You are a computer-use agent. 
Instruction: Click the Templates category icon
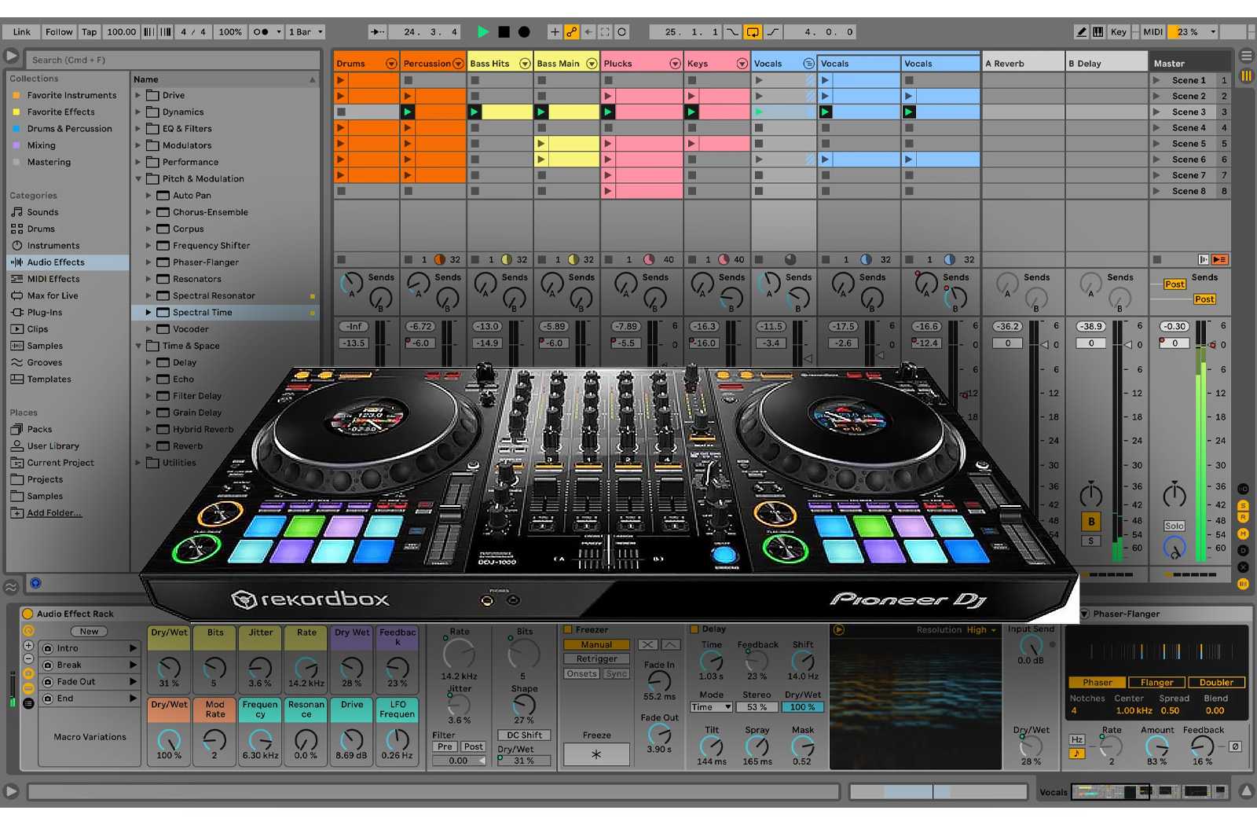pyautogui.click(x=16, y=379)
